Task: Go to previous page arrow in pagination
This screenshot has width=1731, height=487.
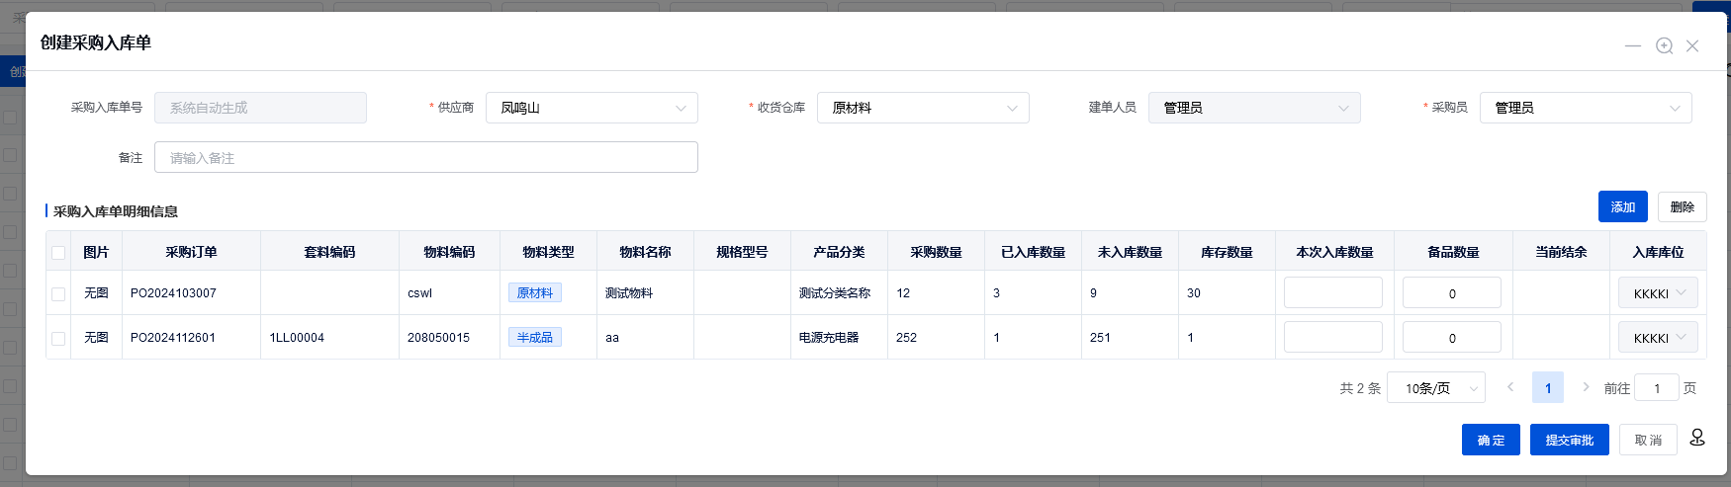Action: 1510,387
